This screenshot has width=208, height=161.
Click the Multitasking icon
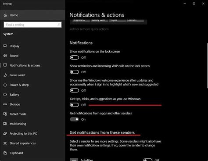(5, 124)
